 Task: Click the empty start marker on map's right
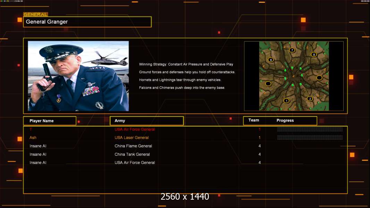tap(319, 78)
